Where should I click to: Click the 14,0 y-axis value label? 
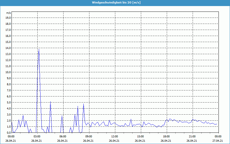[x=8, y=48]
